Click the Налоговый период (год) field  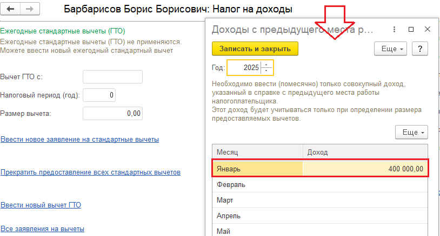point(99,95)
